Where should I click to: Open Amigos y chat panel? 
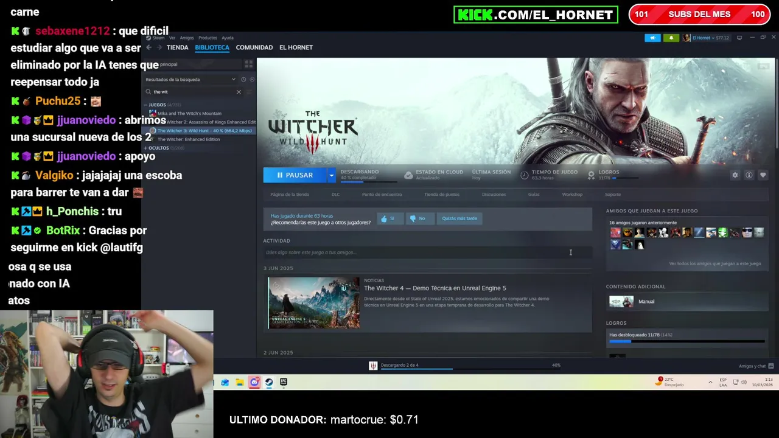click(756, 366)
